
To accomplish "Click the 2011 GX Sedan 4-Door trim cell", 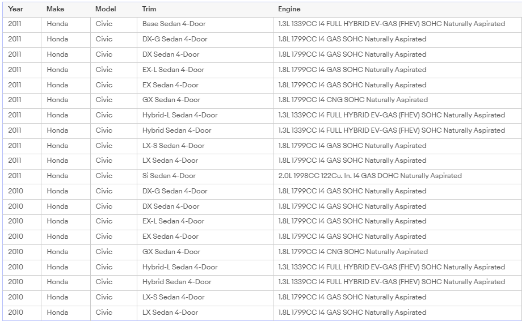I will point(171,100).
